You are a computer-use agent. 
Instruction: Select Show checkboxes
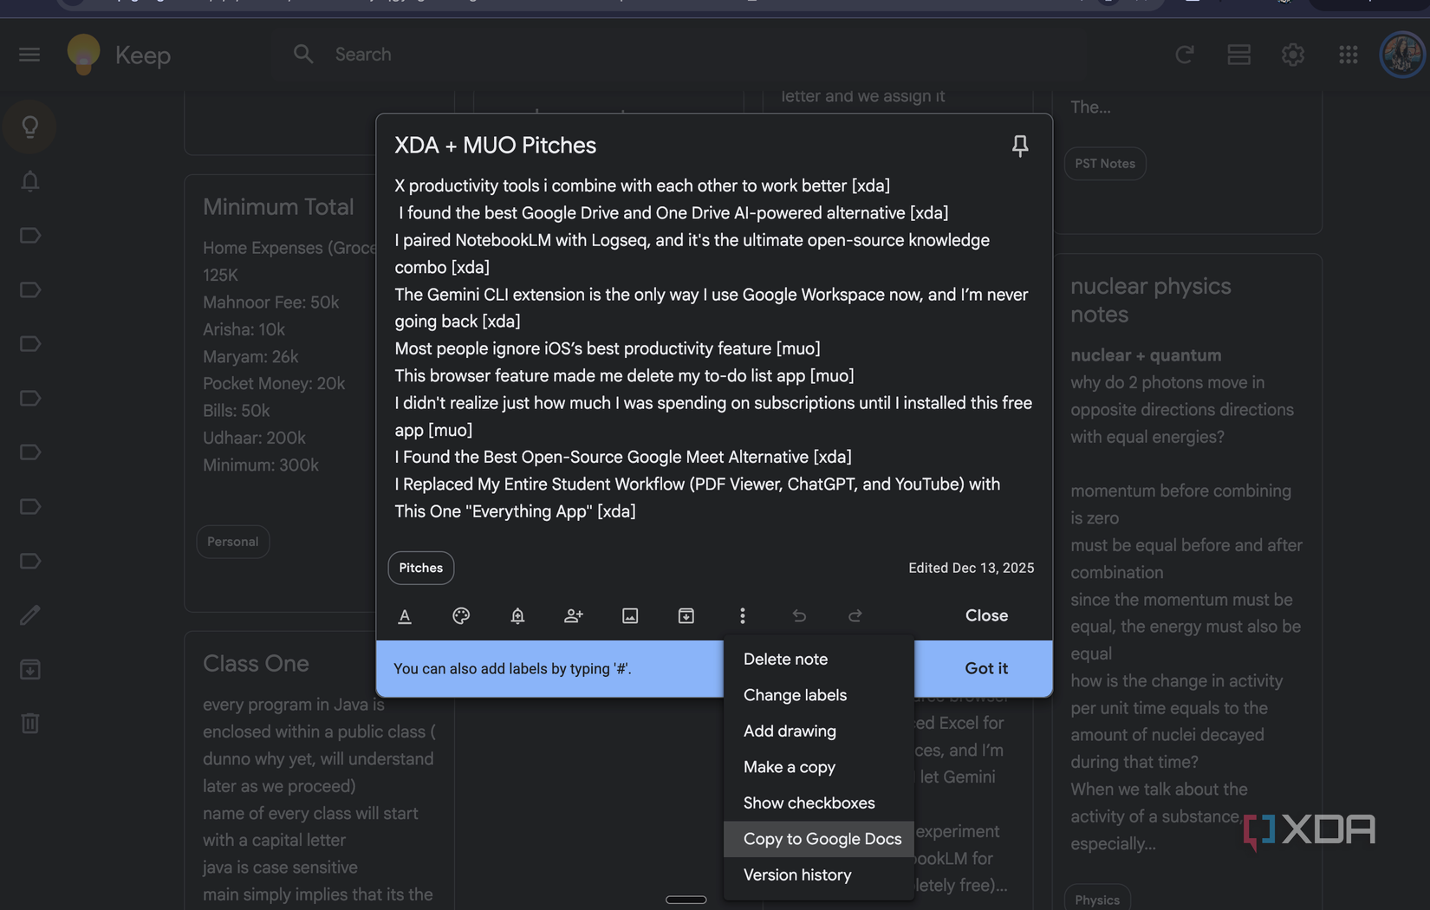pos(819,803)
